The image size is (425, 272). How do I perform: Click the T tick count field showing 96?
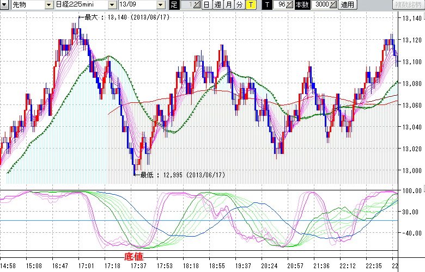point(280,5)
